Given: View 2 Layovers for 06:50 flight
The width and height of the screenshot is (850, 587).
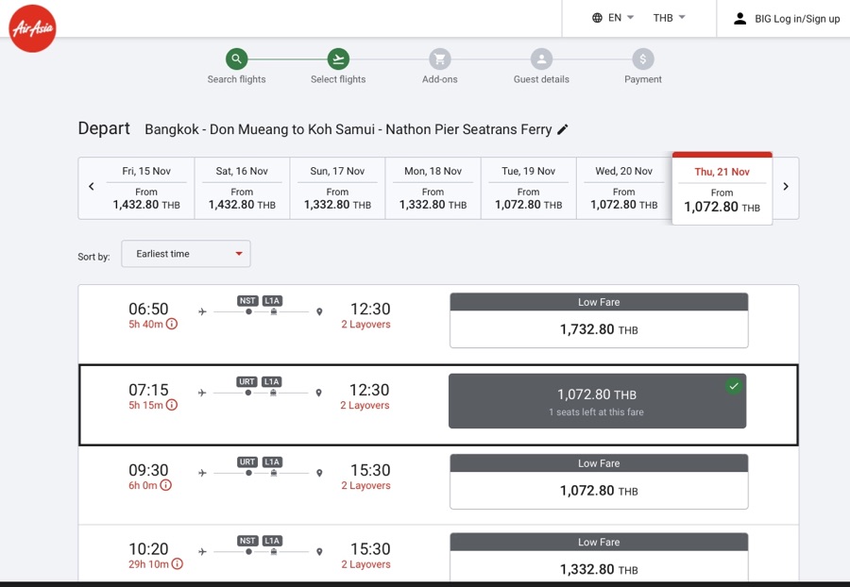Looking at the screenshot, I should click(365, 325).
